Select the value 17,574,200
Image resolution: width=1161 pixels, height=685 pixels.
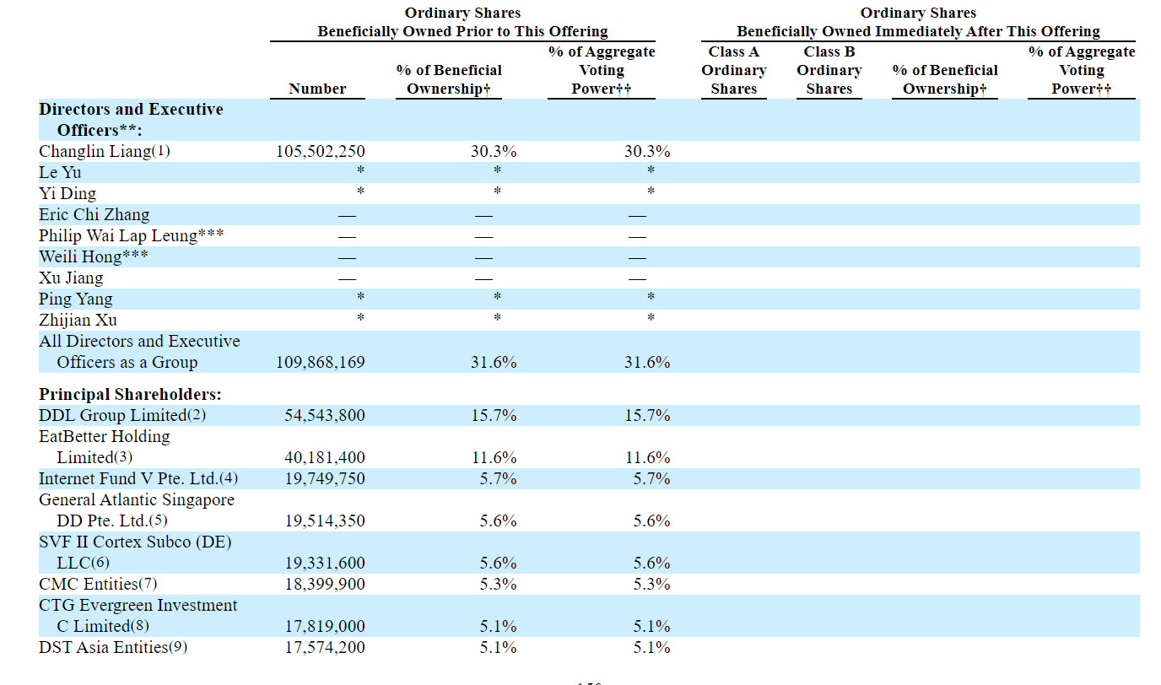click(x=325, y=648)
